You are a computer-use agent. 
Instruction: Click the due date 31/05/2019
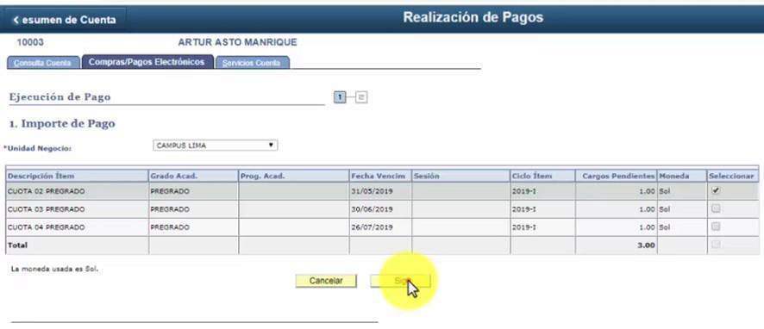[x=372, y=191]
